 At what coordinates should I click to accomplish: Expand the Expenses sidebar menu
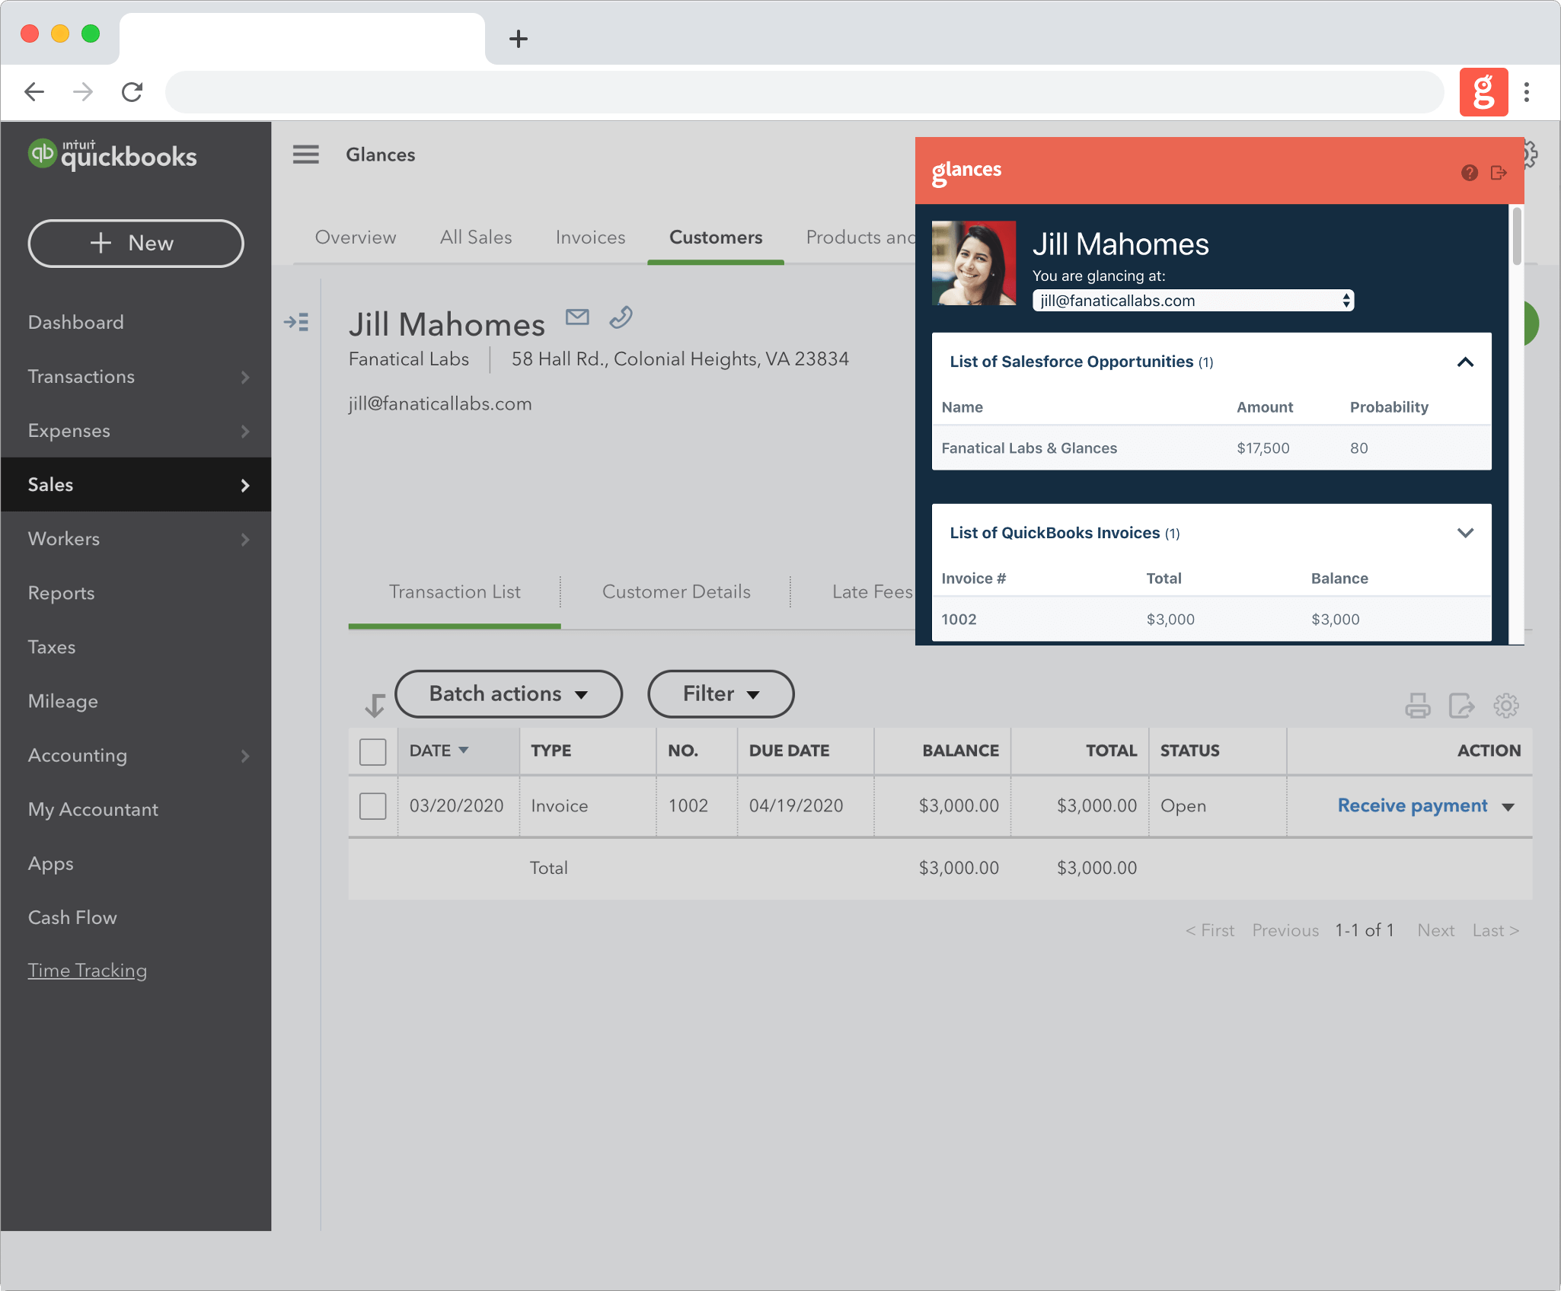245,431
